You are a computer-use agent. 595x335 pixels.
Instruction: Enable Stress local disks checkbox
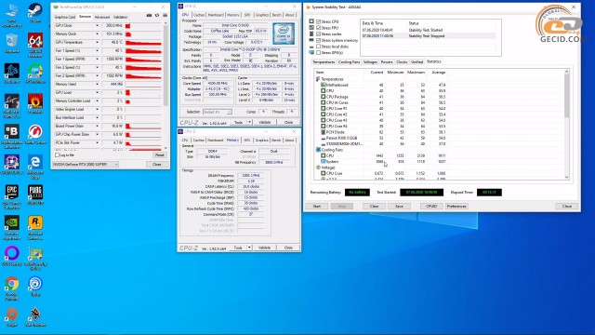click(x=318, y=47)
